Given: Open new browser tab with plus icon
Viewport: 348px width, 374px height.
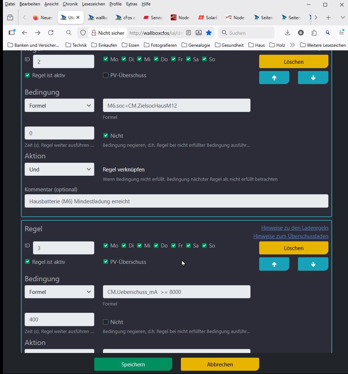Looking at the screenshot, I should [x=328, y=17].
